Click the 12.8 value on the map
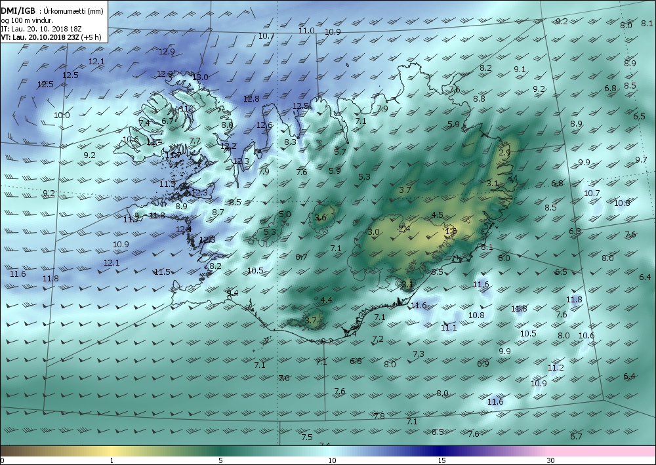This screenshot has width=656, height=465. tap(251, 98)
